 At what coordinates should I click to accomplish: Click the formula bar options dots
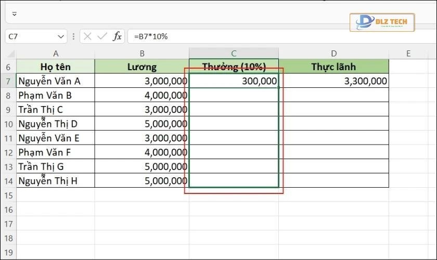[73, 36]
